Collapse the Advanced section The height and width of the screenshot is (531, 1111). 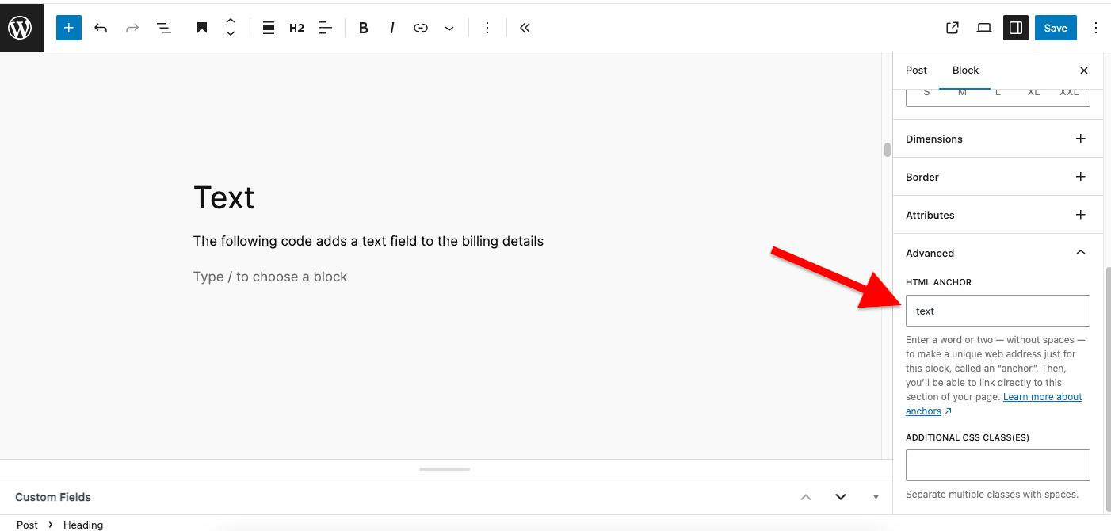point(1080,253)
